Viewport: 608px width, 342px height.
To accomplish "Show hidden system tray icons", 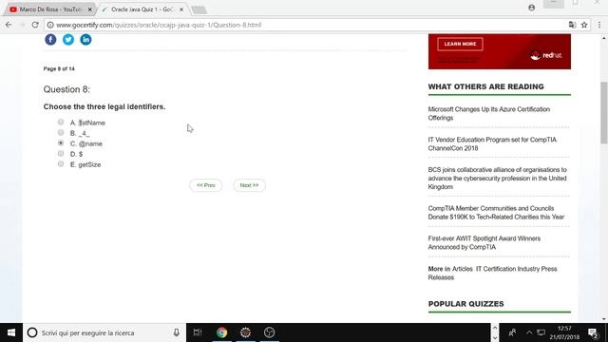I will click(x=529, y=332).
